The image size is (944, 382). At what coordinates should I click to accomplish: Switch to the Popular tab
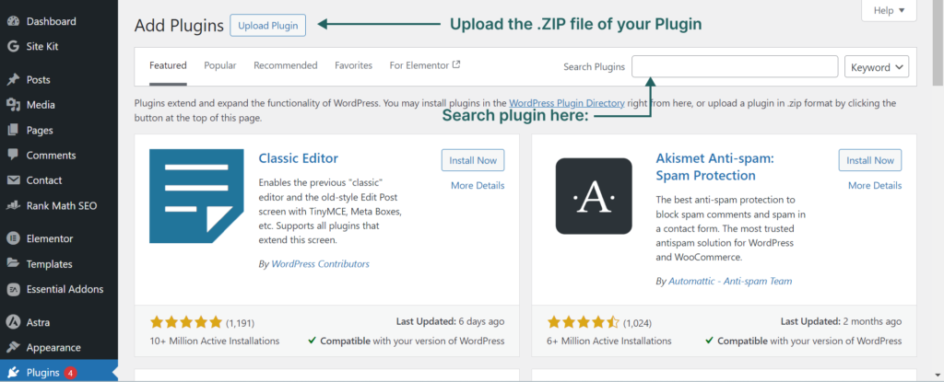[220, 65]
